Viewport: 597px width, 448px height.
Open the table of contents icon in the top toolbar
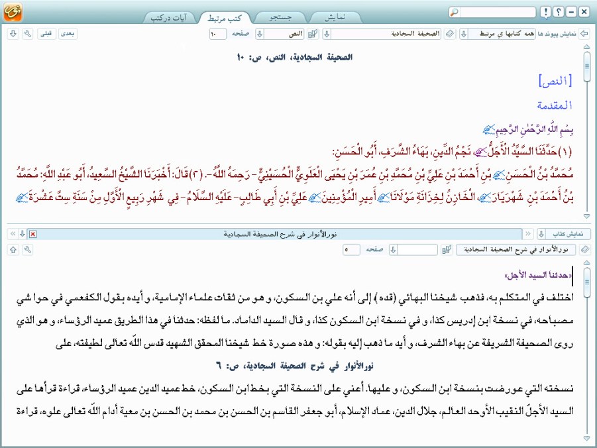(313, 34)
